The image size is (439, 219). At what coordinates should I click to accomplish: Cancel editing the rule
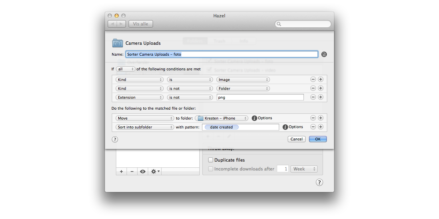pyautogui.click(x=296, y=139)
